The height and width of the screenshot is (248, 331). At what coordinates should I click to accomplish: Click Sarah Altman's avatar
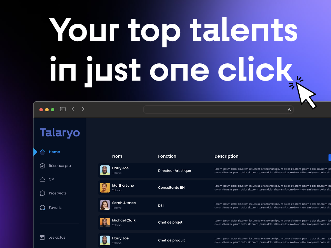pos(105,205)
